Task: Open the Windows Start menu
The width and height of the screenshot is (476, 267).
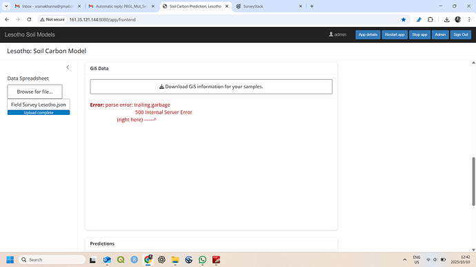Action: (10, 259)
